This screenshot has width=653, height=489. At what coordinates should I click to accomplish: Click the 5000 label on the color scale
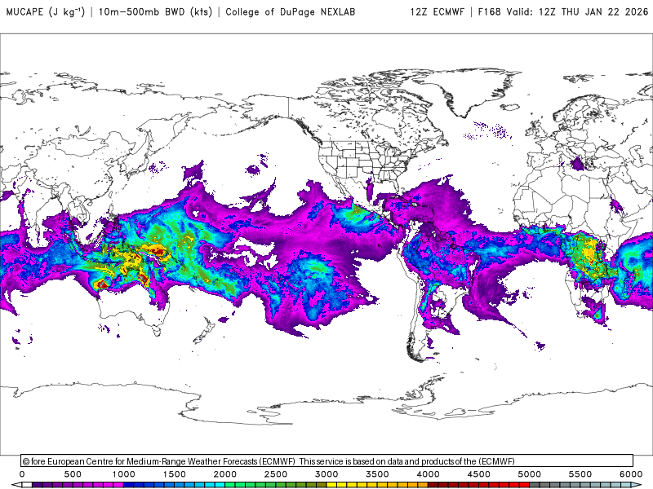click(x=530, y=474)
